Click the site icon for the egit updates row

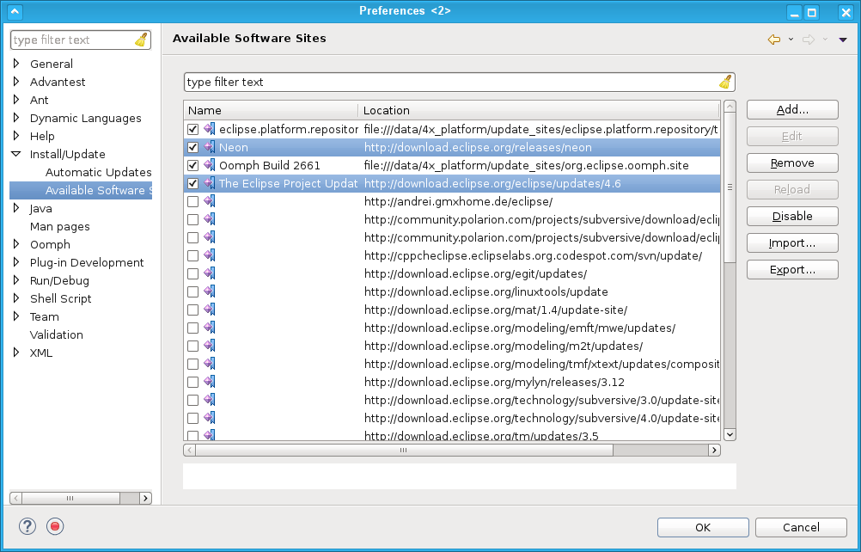209,273
